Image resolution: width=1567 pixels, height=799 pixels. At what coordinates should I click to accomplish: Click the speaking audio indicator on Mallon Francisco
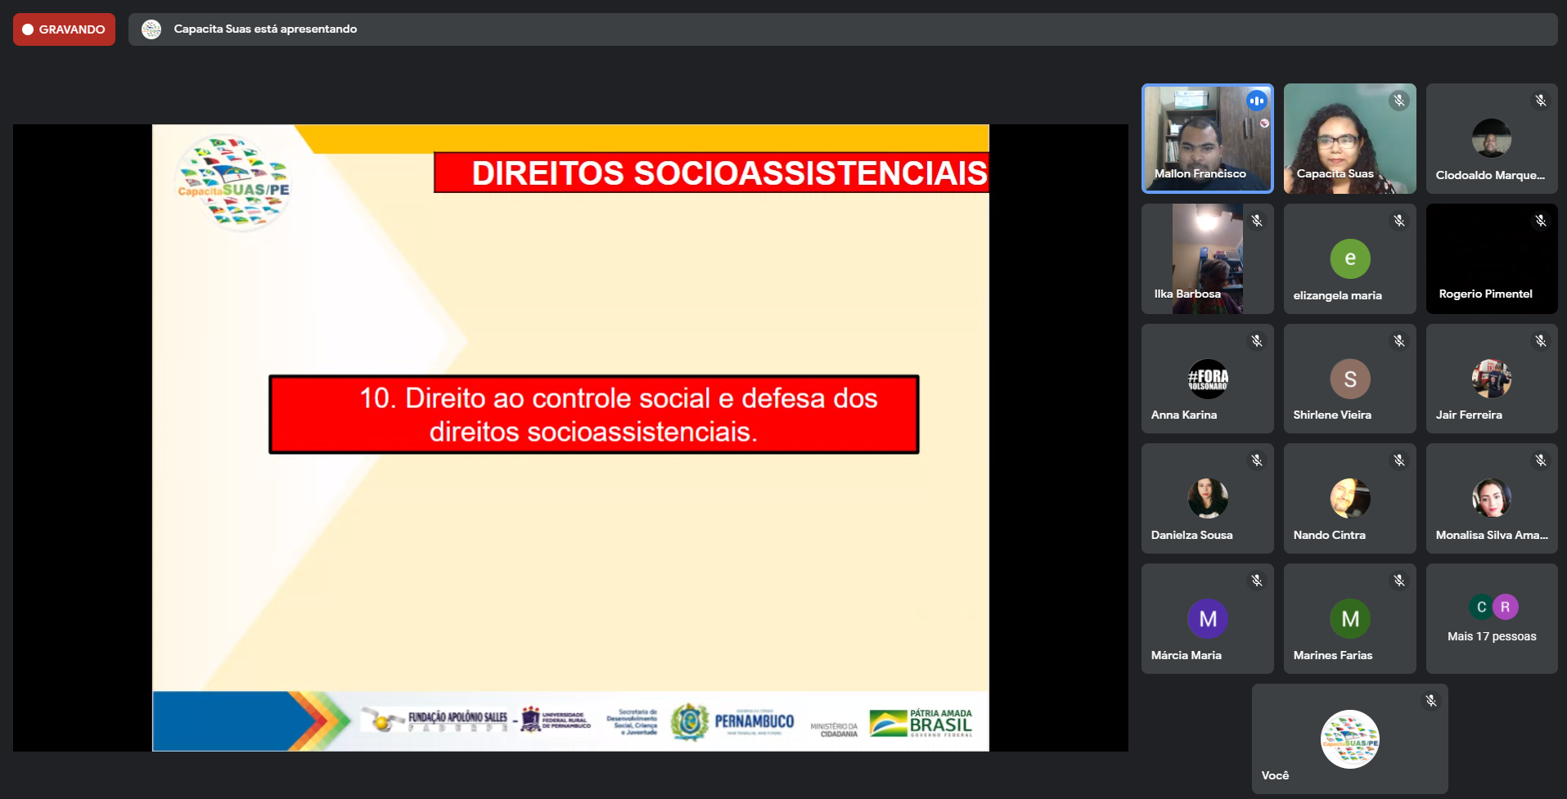[1256, 101]
